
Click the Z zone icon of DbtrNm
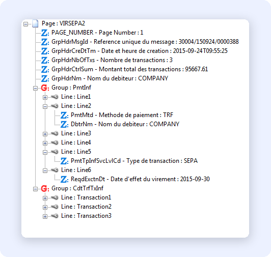[64, 124]
